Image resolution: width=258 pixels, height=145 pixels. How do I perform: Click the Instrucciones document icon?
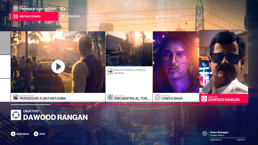(16, 16)
